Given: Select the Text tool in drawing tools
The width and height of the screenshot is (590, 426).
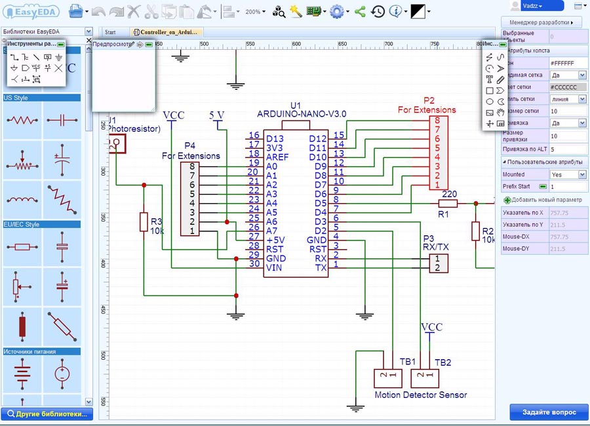Looking at the screenshot, I should coord(489,79).
